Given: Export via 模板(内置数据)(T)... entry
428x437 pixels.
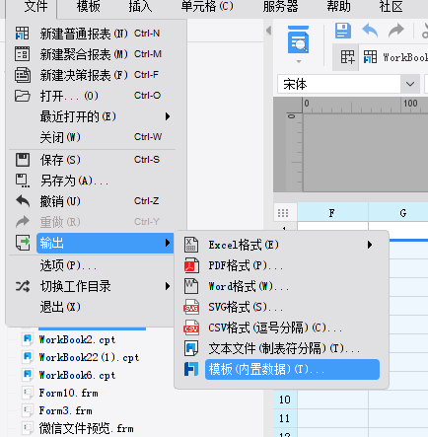Looking at the screenshot, I should (x=292, y=369).
